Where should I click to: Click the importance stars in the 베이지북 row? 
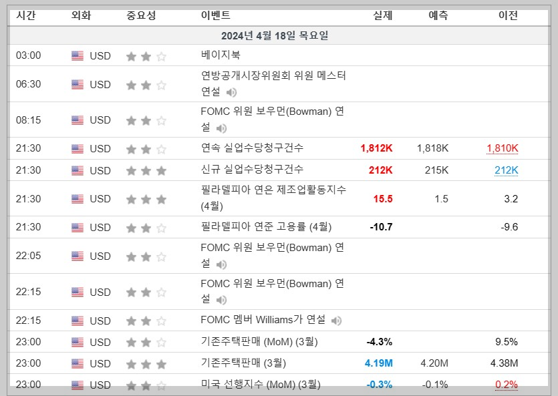point(146,57)
